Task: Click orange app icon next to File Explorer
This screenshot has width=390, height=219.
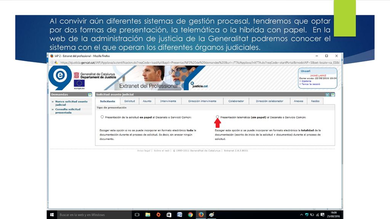Action: click(x=158, y=215)
